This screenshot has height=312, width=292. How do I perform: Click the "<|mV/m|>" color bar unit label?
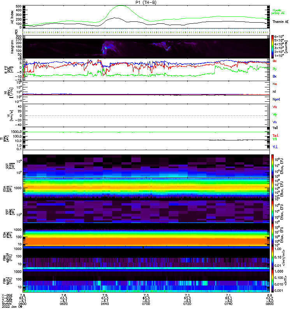283,258
